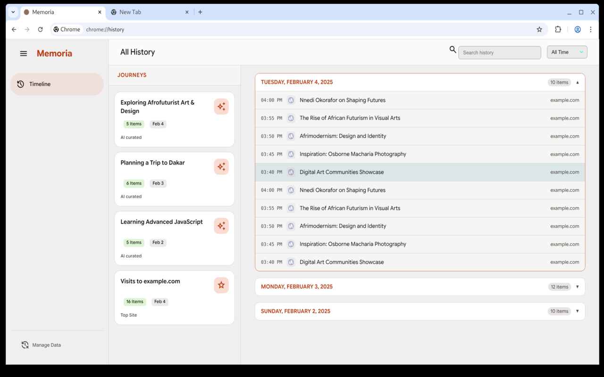Viewport: 604px width, 377px height.
Task: Click inside the Search history input field
Action: (499, 52)
